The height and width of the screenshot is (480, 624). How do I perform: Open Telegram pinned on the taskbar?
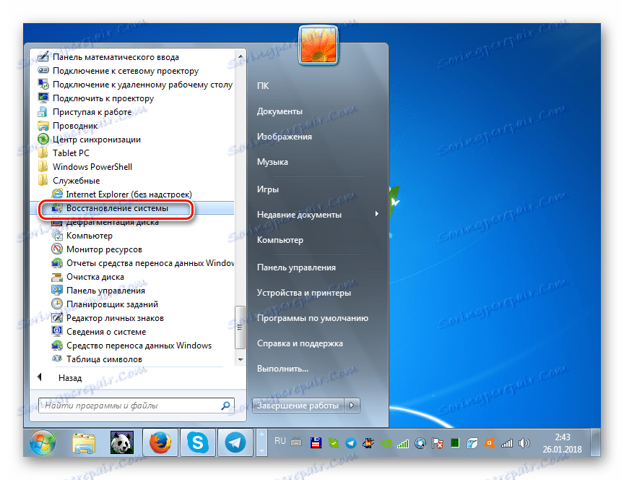(235, 443)
